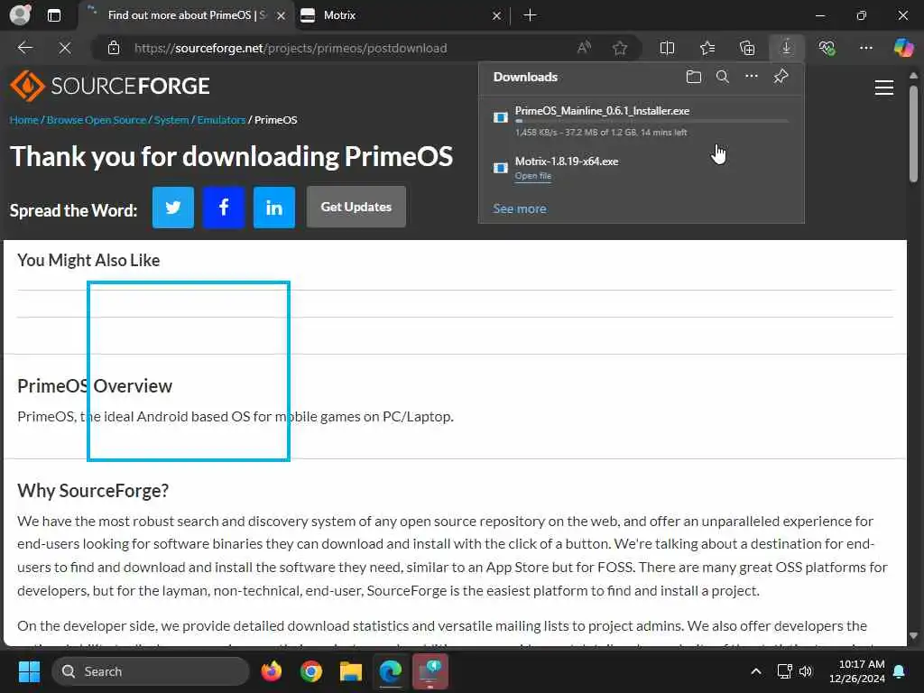
Task: Close the PrimeOS tab
Action: pos(282,16)
